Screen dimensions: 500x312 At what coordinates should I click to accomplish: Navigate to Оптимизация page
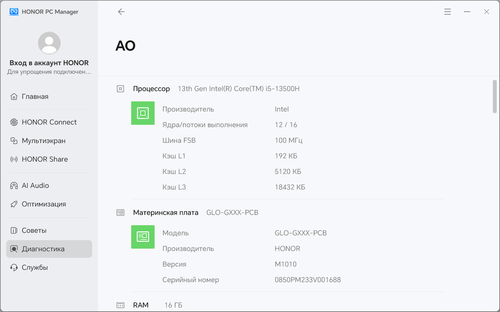44,204
